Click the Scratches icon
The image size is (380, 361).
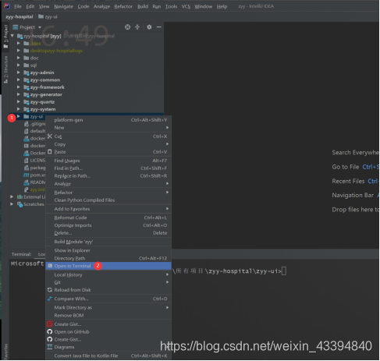click(20, 204)
